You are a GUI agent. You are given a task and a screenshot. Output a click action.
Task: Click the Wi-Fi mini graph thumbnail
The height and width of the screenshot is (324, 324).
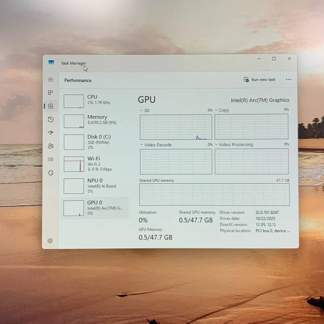(74, 164)
